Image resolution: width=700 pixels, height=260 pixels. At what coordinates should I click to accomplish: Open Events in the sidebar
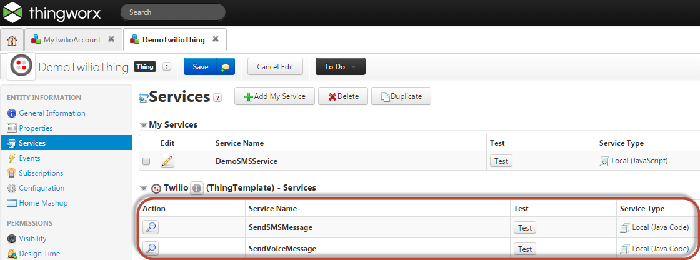tap(29, 158)
